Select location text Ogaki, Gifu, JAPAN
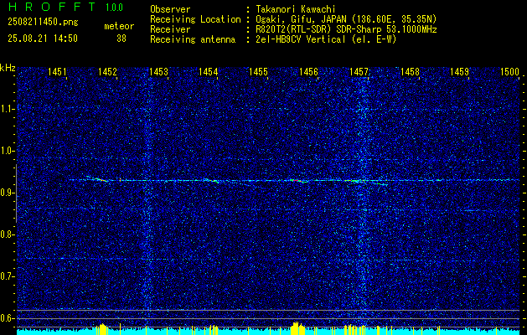 coord(301,19)
